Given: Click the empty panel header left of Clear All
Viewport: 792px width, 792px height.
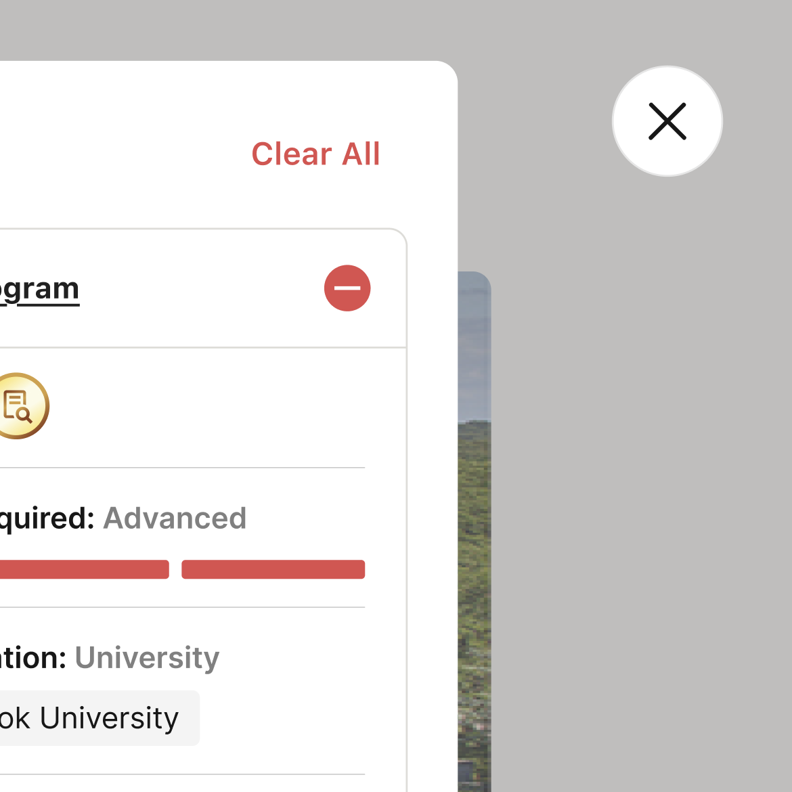Looking at the screenshot, I should pyautogui.click(x=122, y=154).
